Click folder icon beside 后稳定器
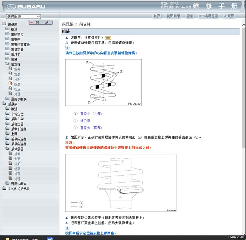 click(7, 124)
